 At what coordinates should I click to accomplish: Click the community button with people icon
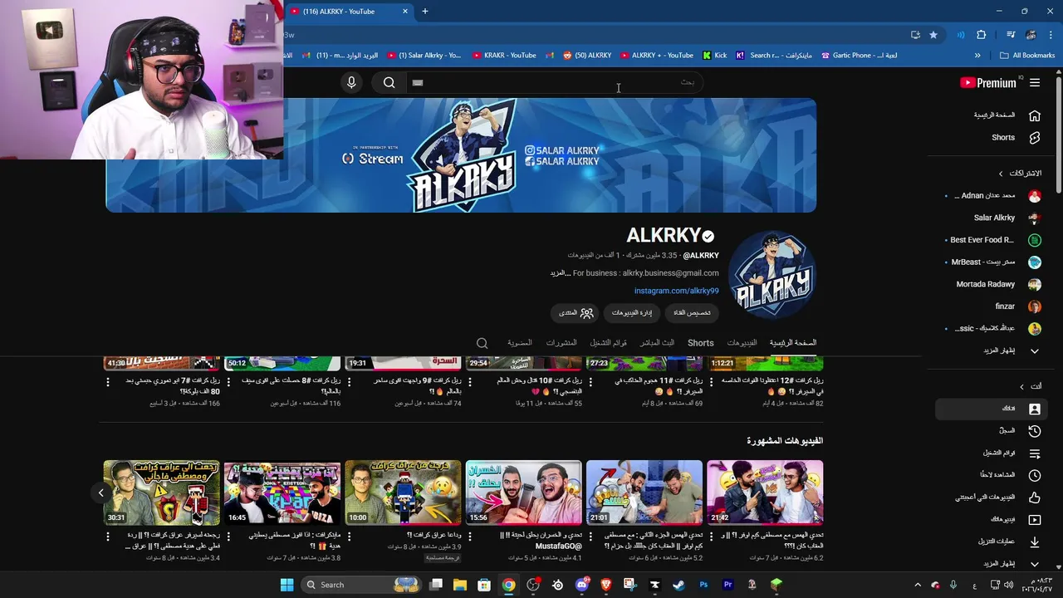click(x=576, y=313)
